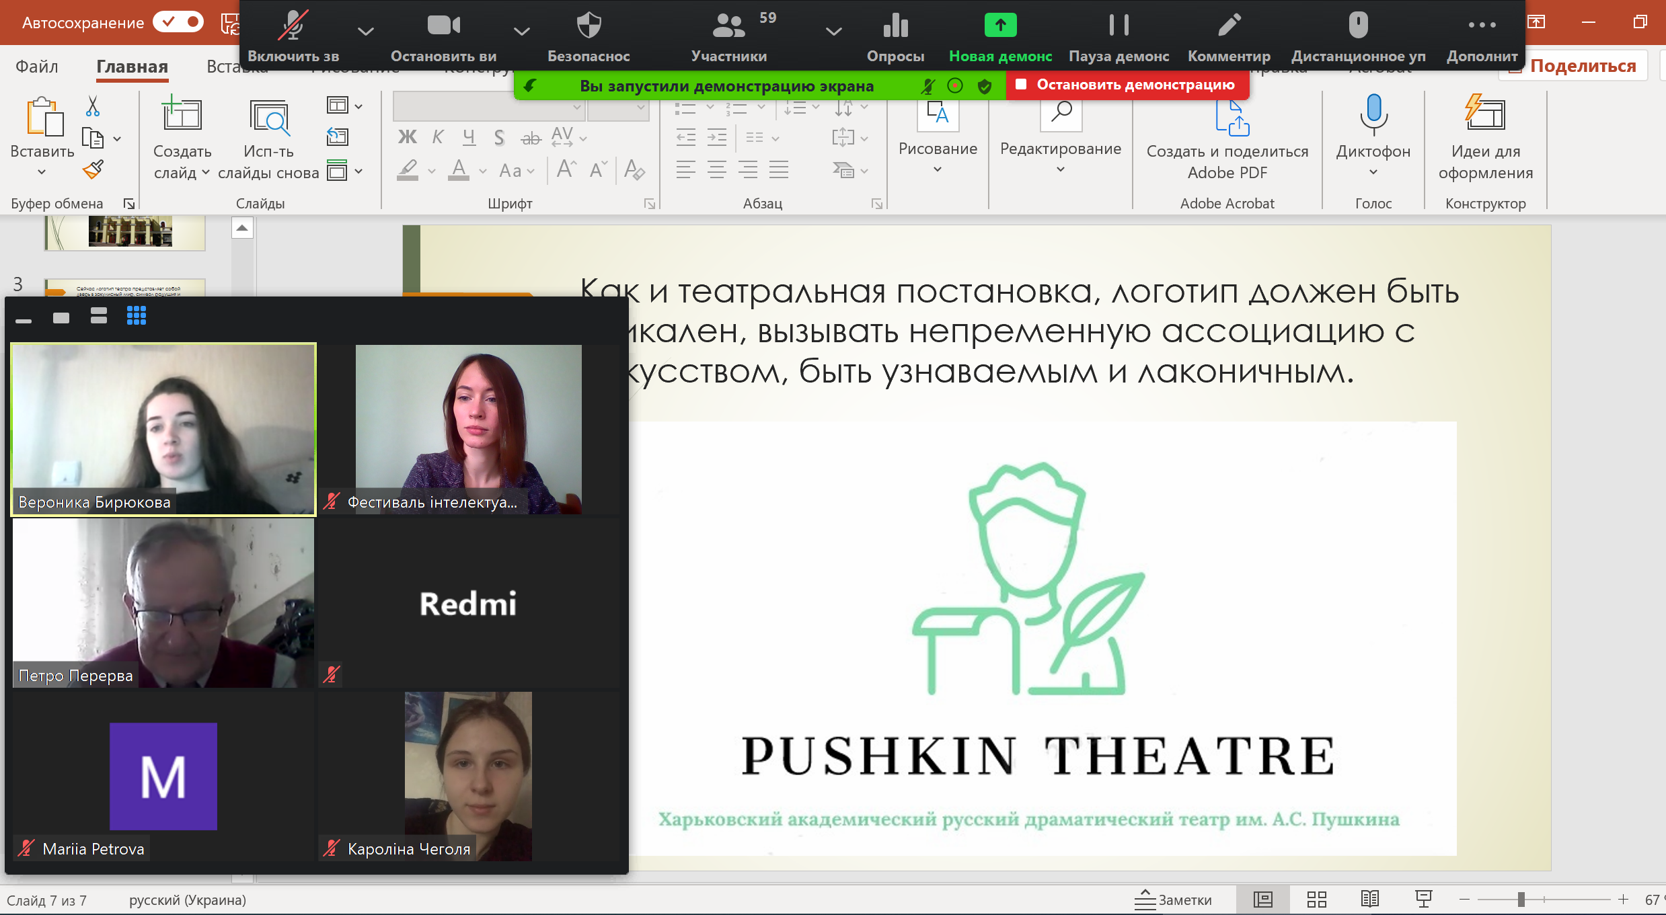
Task: Switch Zoom panel to gallery grid view
Action: (137, 315)
